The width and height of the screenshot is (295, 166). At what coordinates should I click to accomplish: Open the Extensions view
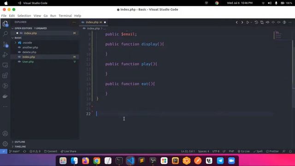coord(5,76)
